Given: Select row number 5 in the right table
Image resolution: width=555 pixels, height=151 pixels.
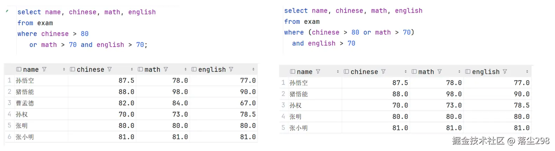Looking at the screenshot, I should click(x=283, y=128).
